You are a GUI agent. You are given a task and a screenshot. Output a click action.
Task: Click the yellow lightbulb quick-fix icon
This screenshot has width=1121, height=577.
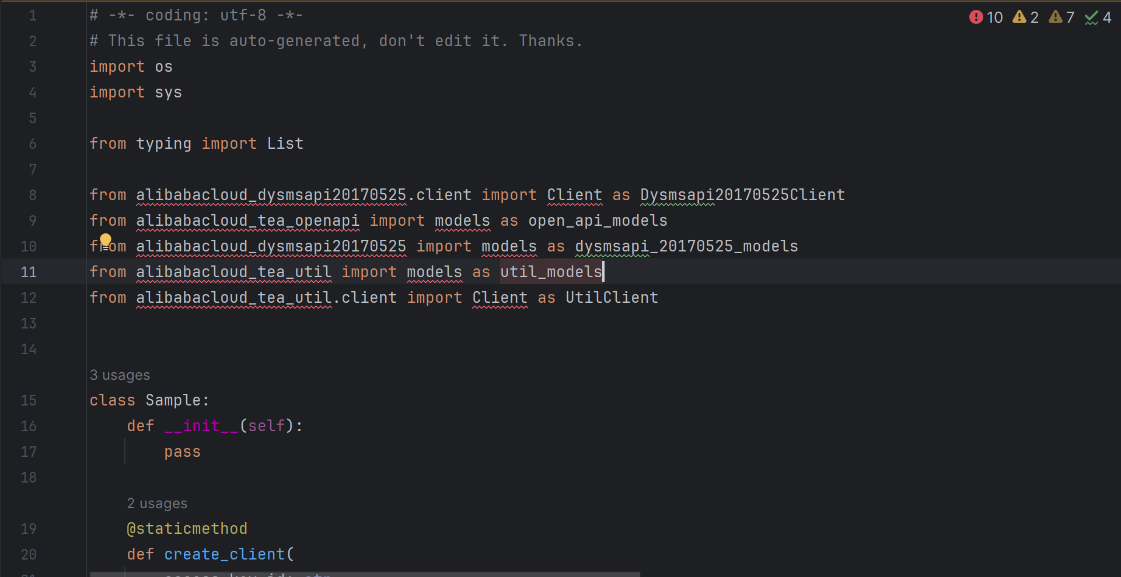pos(105,241)
